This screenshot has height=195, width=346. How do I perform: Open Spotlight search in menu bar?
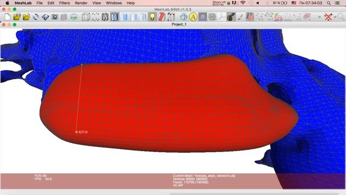click(x=329, y=3)
